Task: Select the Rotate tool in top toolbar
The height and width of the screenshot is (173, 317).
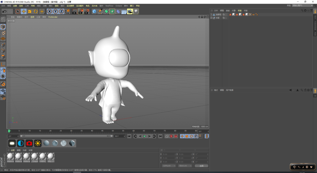Action: (x=36, y=12)
